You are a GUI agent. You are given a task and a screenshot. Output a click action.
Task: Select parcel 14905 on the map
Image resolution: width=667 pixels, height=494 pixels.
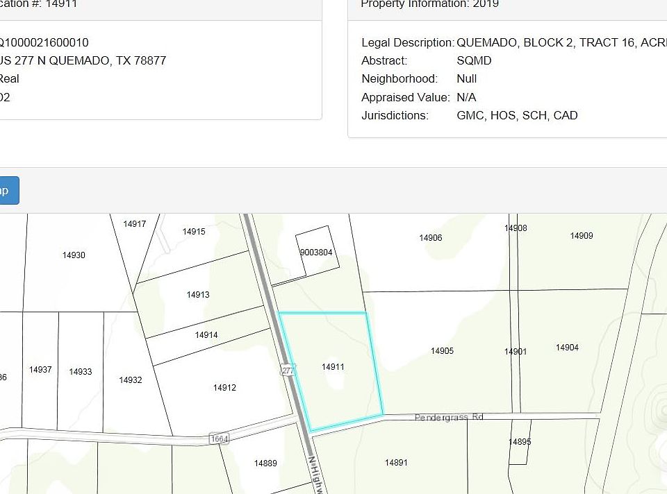pyautogui.click(x=442, y=350)
